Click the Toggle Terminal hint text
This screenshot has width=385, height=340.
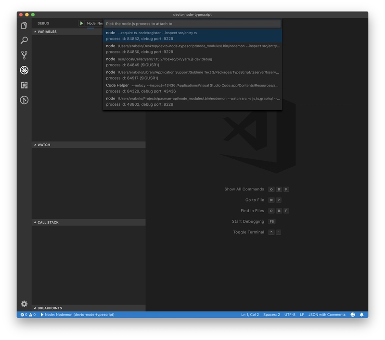click(x=248, y=232)
